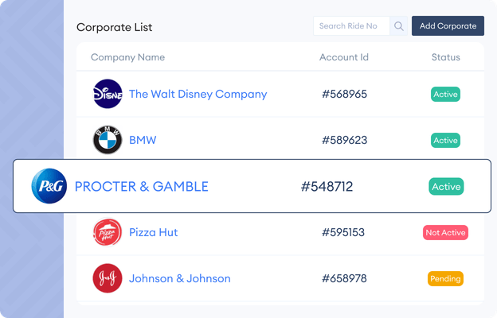
Task: Open the PROCTER & GAMBLE link
Action: [141, 186]
